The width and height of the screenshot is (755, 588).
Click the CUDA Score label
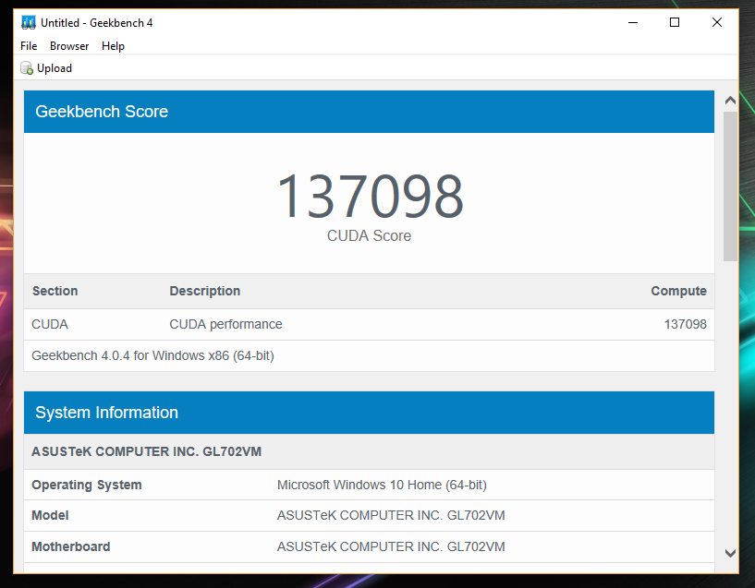[370, 235]
